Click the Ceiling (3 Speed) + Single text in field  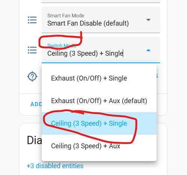(x=85, y=53)
